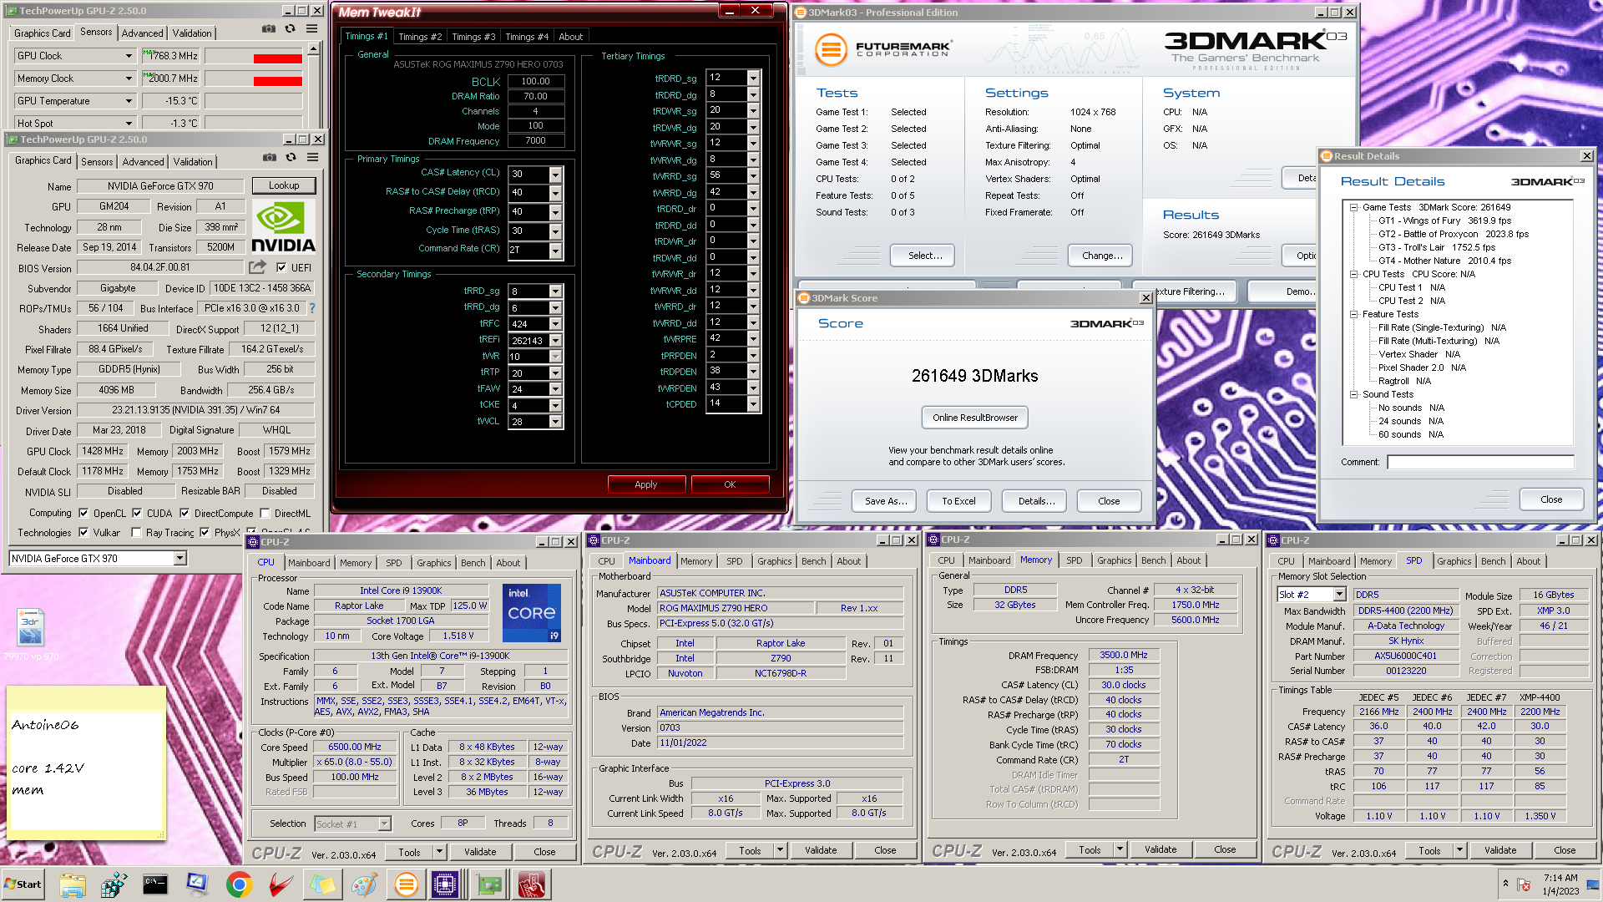Click the red wing taskbar icon
The height and width of the screenshot is (902, 1603).
pyautogui.click(x=281, y=884)
